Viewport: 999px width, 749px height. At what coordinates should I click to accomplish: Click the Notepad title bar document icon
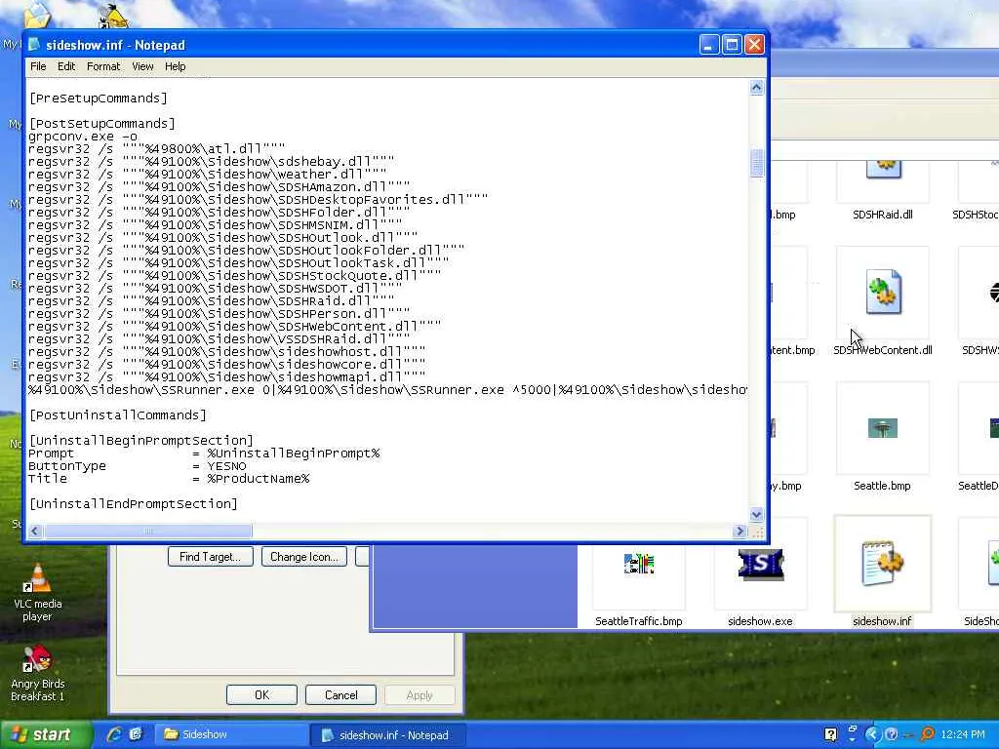pyautogui.click(x=34, y=45)
